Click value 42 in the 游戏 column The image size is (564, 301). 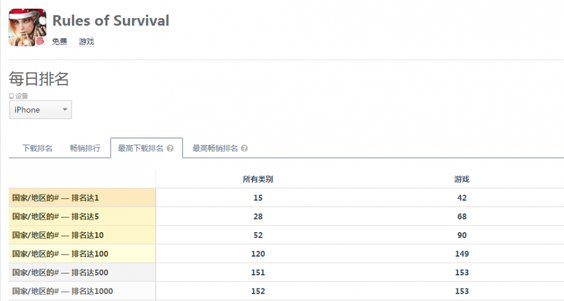(x=462, y=198)
